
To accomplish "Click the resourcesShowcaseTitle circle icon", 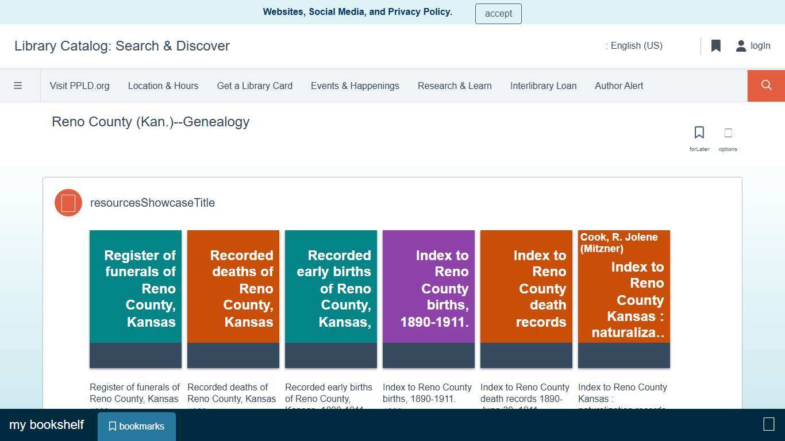I will (68, 202).
